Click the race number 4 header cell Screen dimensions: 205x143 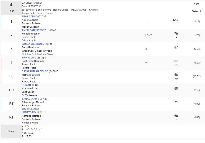point(11,4)
